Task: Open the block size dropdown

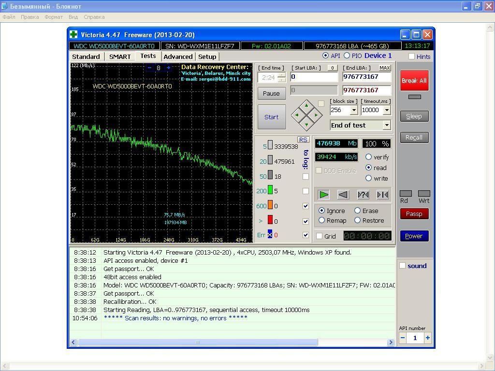Action: click(354, 110)
